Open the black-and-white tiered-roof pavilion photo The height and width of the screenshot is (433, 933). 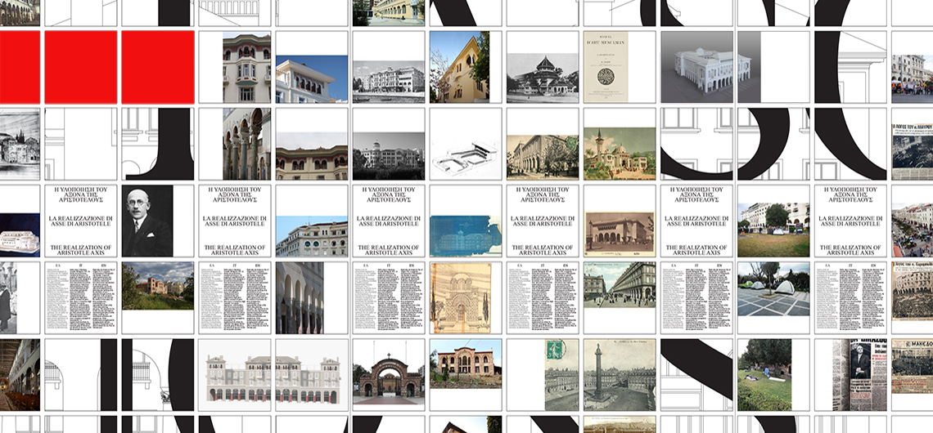click(x=542, y=78)
